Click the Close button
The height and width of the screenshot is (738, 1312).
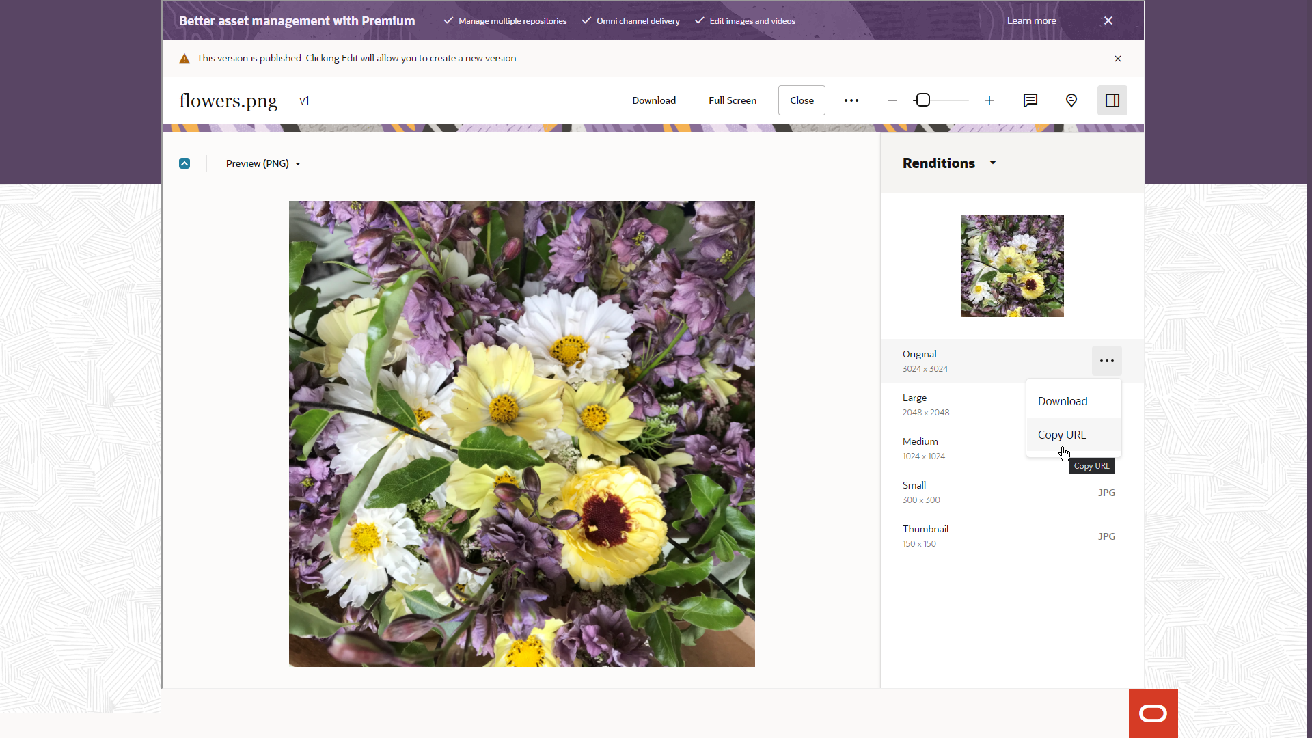coord(801,100)
